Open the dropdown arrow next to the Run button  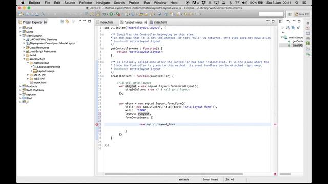114,14
